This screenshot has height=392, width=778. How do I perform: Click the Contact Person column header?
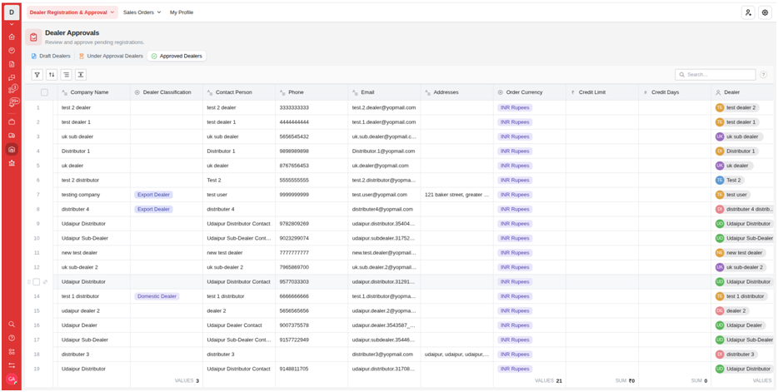click(239, 92)
